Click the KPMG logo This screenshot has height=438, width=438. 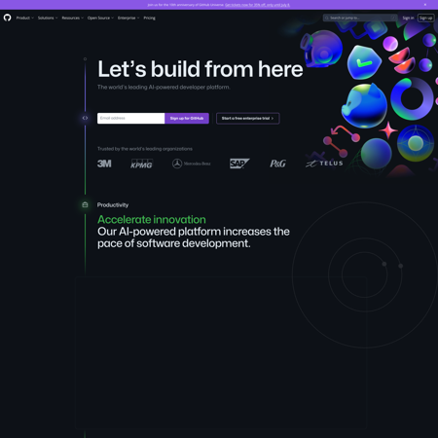click(141, 164)
